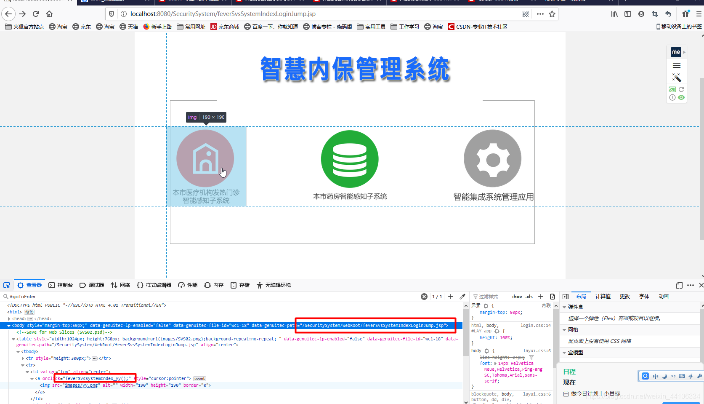Open the CodeLive hamburger list icon
This screenshot has width=704, height=404.
click(x=677, y=65)
